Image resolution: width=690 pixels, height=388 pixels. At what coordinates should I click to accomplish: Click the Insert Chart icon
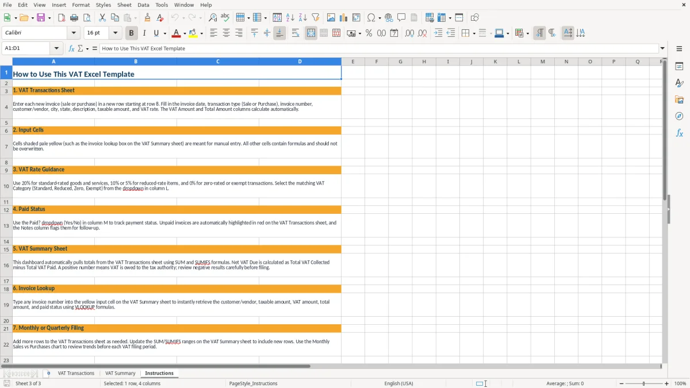(x=344, y=18)
